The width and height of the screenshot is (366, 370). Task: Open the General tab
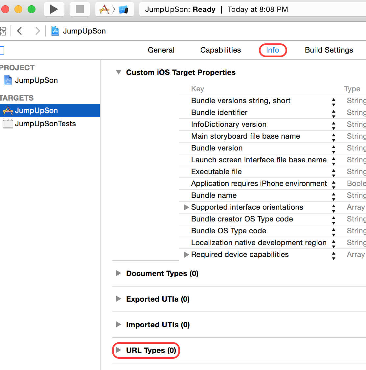tap(161, 50)
